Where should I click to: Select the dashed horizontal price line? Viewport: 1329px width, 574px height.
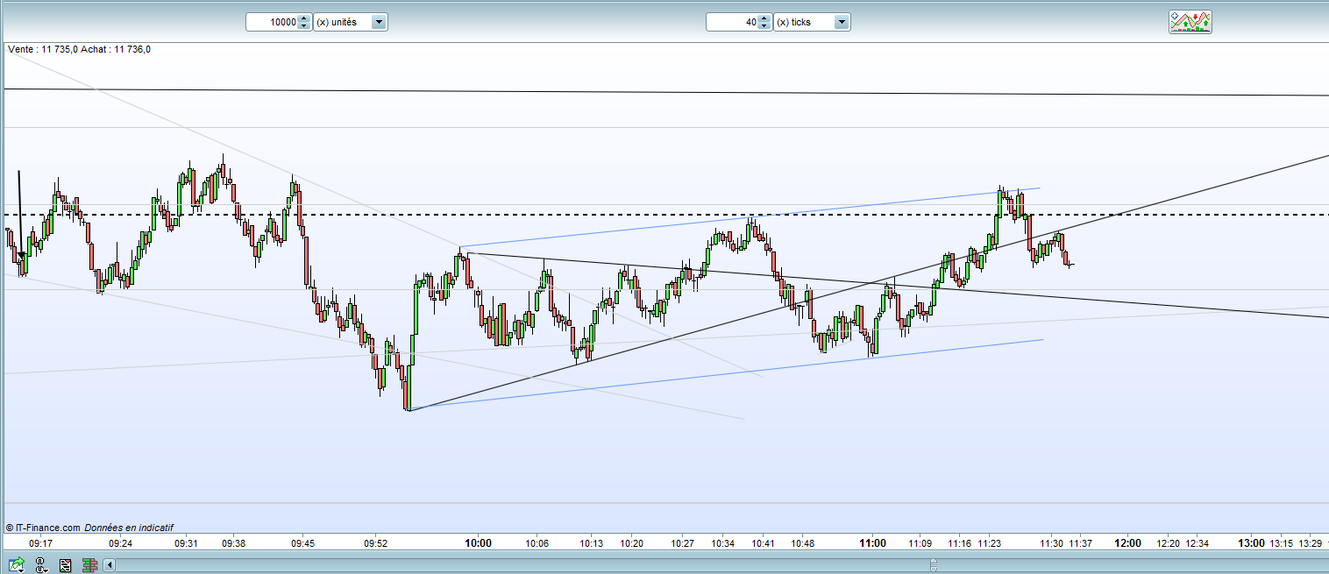[x=614, y=215]
